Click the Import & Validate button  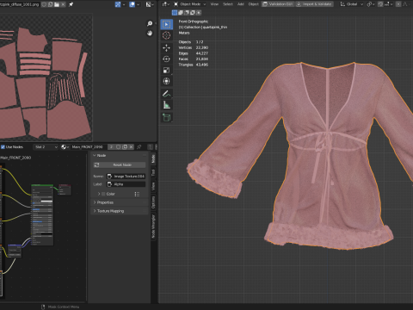[x=314, y=4]
